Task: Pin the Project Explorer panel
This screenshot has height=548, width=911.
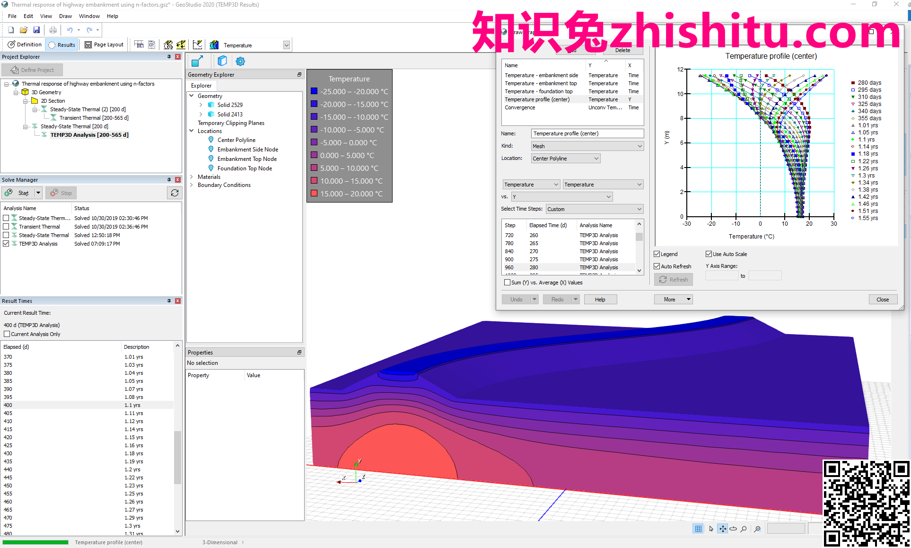Action: click(169, 57)
